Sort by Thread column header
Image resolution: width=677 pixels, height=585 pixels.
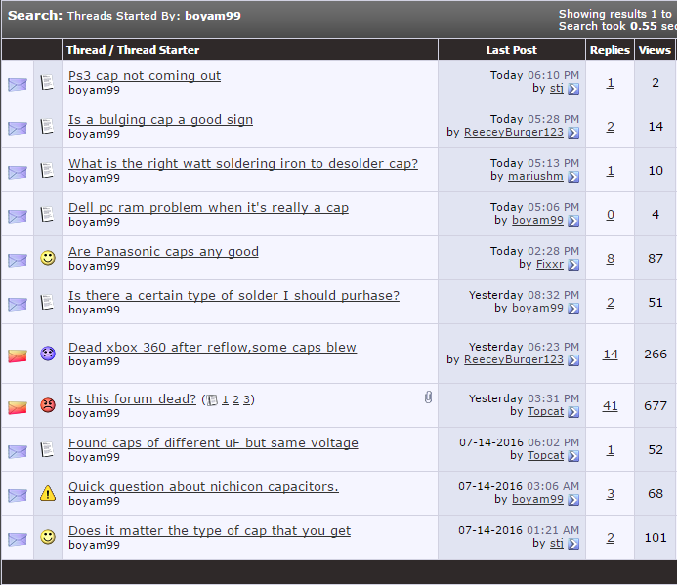(86, 50)
